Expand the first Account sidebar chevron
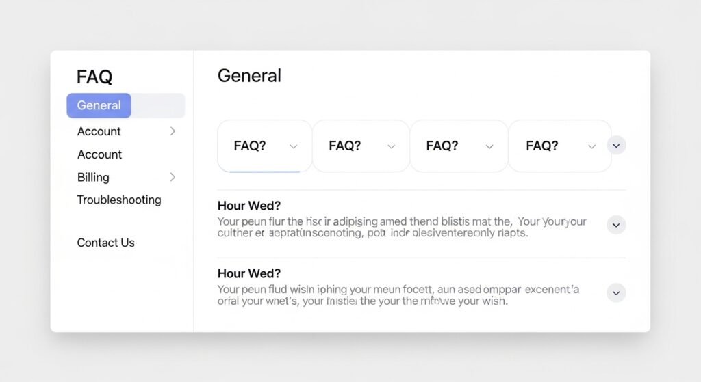Viewport: 701px width, 382px height. (x=173, y=131)
